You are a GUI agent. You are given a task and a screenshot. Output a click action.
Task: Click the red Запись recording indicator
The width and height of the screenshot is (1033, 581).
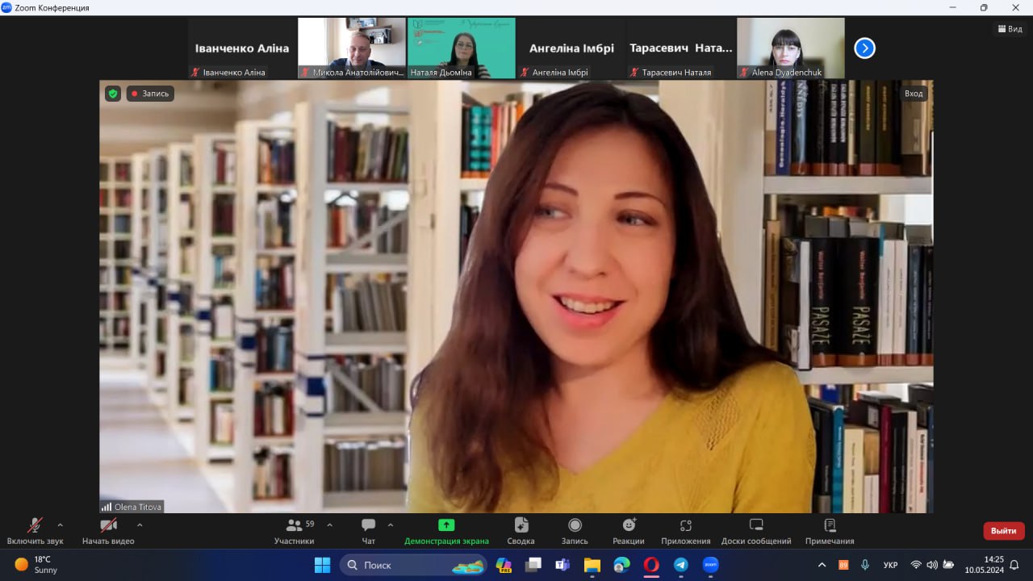tap(150, 94)
